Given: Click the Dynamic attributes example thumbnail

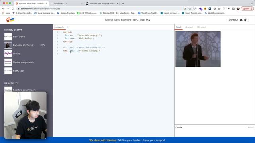Looking at the screenshot, I should 8,45.
